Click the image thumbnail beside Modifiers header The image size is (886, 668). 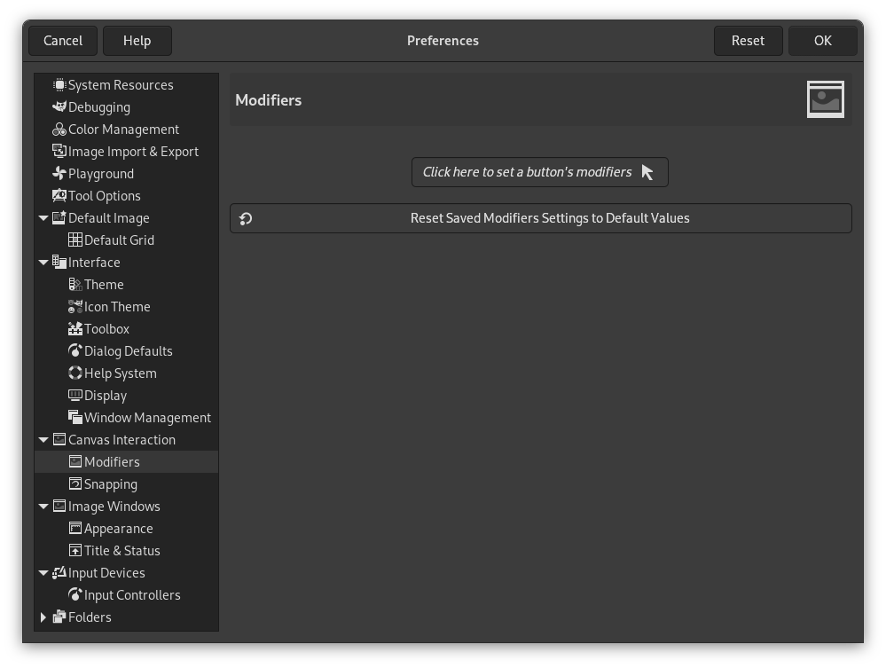click(825, 98)
